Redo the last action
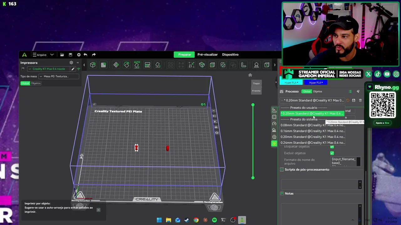Viewport: 401px width, 225px height. tap(94, 55)
